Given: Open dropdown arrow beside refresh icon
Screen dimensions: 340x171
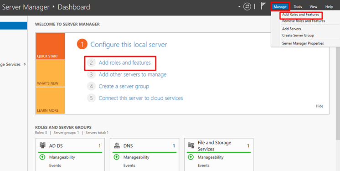Looking at the screenshot, I should pyautogui.click(x=239, y=7).
